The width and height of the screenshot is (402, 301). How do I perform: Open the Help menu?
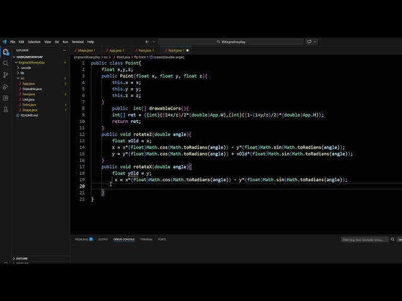(90, 42)
